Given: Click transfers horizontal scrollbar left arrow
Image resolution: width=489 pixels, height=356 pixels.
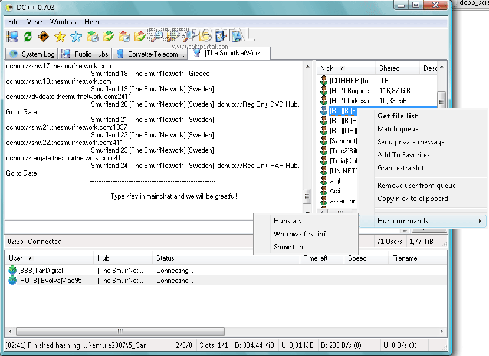Looking at the screenshot, I should coord(10,331).
